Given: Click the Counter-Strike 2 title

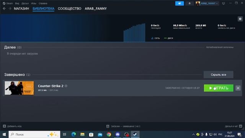Looking at the screenshot, I should tap(51, 86).
